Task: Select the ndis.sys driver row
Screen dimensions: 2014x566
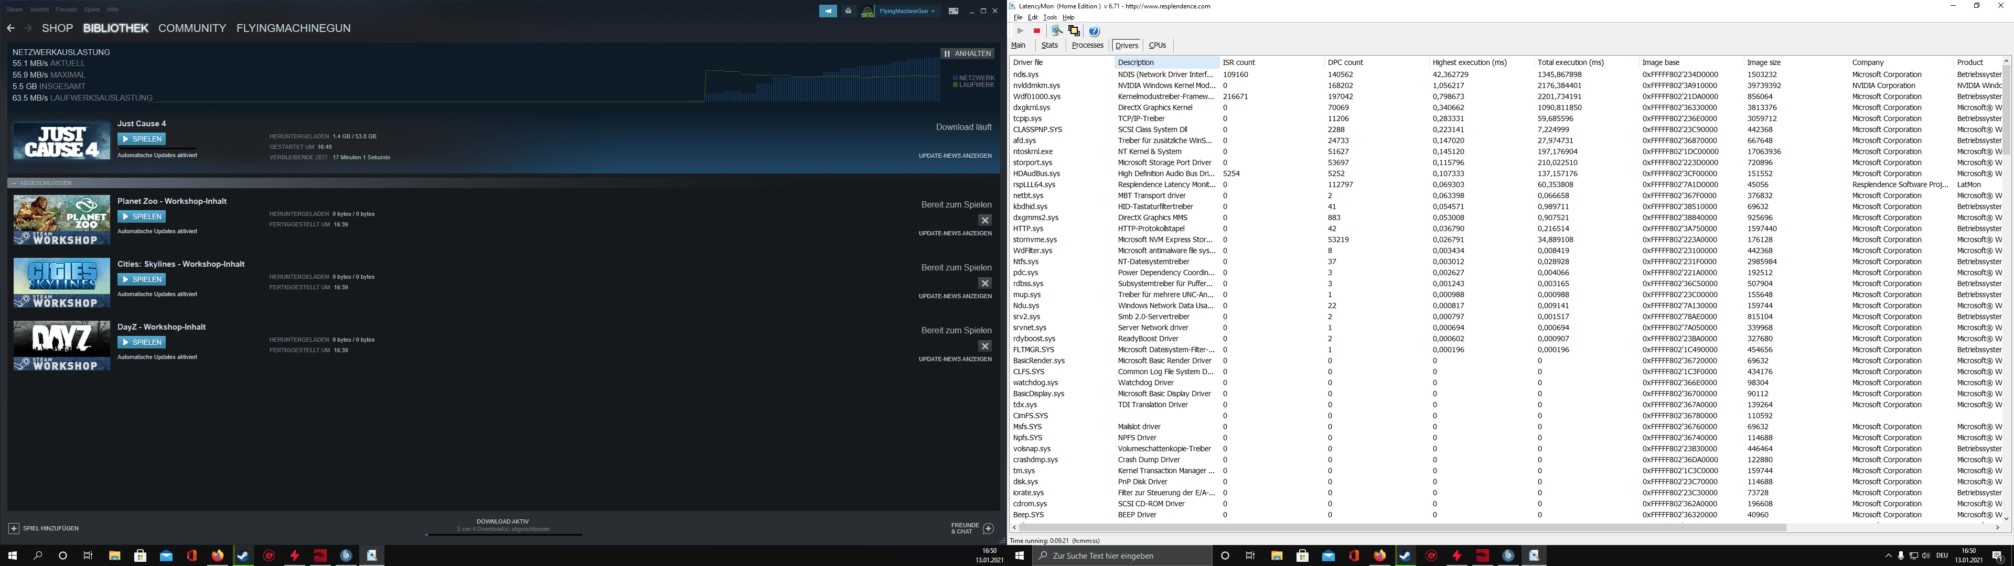Action: click(1506, 74)
